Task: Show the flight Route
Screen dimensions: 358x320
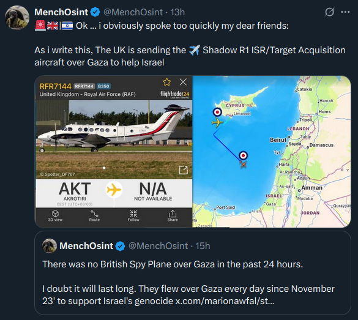Action: [94, 216]
